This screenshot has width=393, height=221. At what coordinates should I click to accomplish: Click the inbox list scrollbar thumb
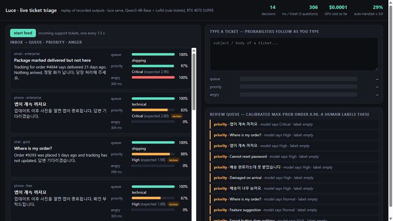(194, 81)
